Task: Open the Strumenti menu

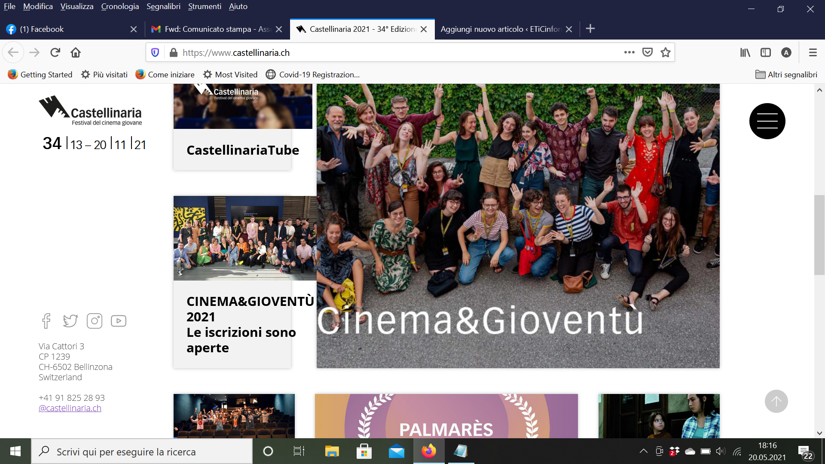Action: click(x=205, y=6)
